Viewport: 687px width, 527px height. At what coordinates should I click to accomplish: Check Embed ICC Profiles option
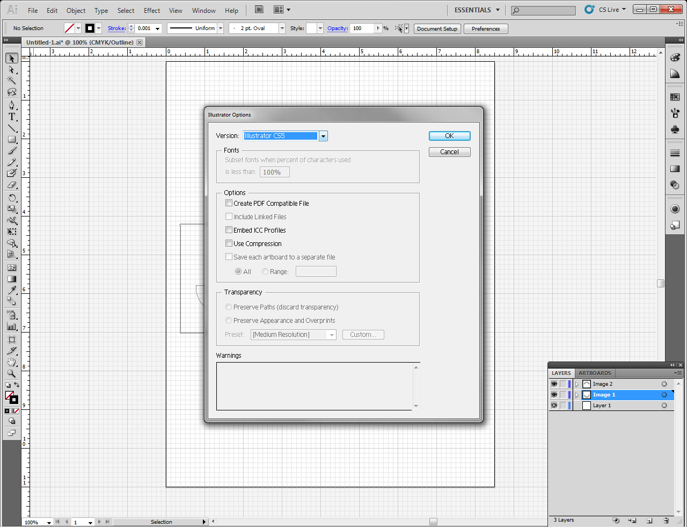click(229, 230)
